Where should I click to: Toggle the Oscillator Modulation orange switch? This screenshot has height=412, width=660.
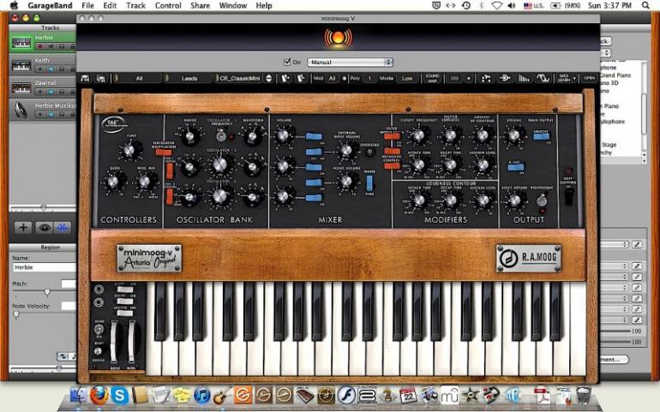[163, 152]
